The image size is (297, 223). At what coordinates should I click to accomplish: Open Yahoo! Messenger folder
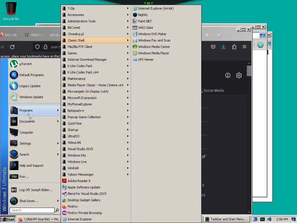[96, 175]
